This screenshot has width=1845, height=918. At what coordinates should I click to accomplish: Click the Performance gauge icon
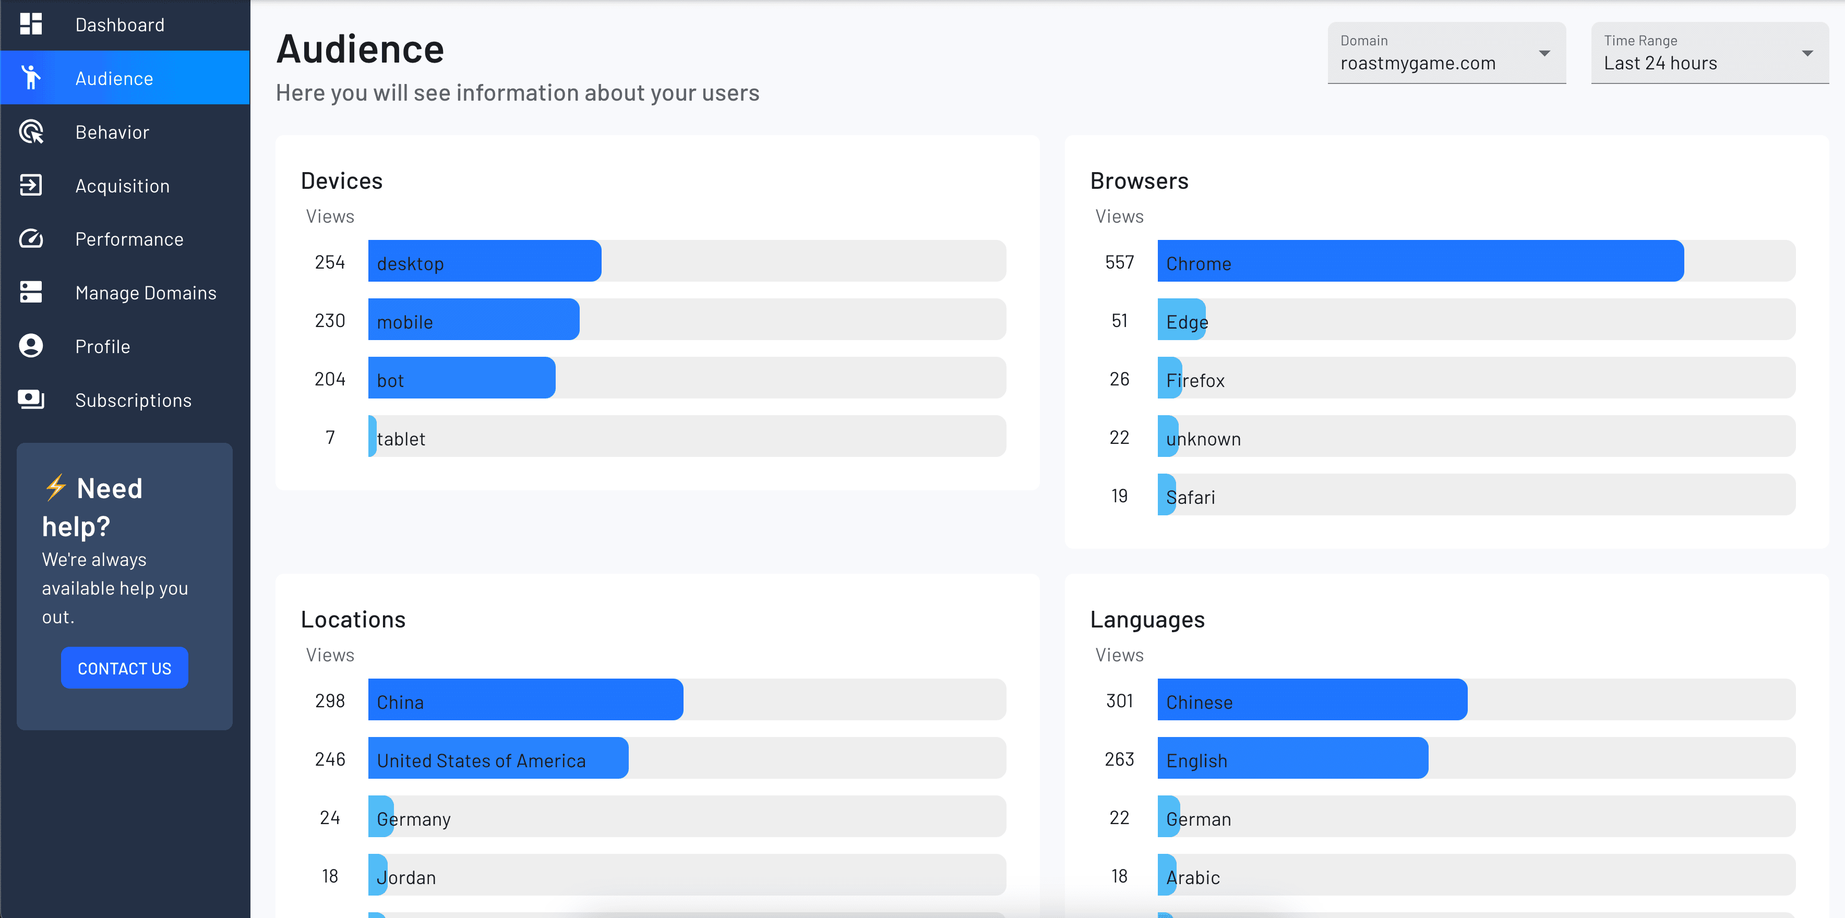point(31,239)
